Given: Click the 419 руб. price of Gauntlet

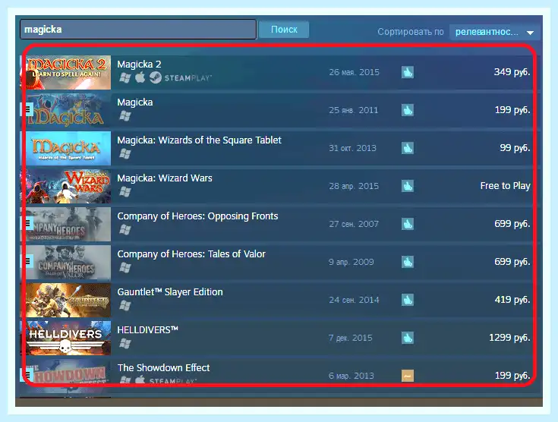Looking at the screenshot, I should tap(512, 300).
